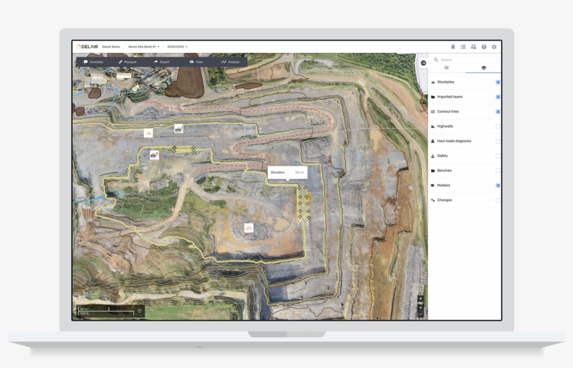The height and width of the screenshot is (368, 573).
Task: Open the 07/01/2015 survey date dropdown
Action: pyautogui.click(x=177, y=47)
